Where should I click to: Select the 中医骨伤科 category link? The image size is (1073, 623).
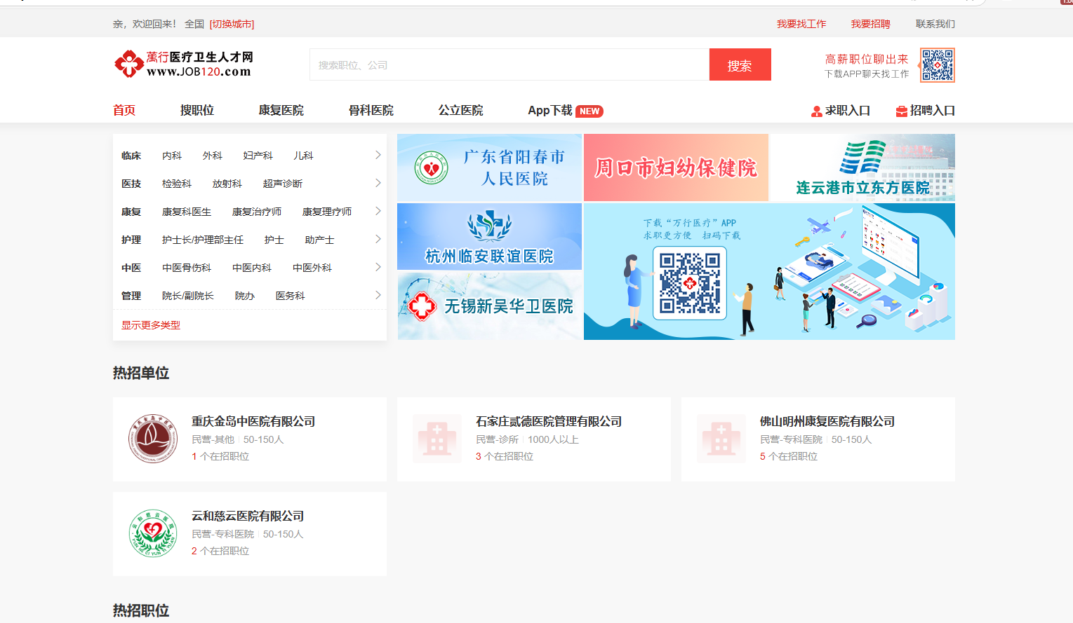[187, 268]
